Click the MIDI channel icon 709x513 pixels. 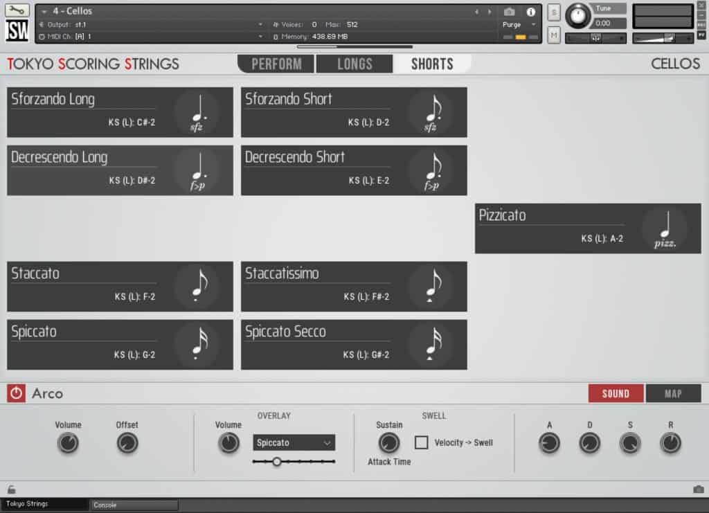42,37
